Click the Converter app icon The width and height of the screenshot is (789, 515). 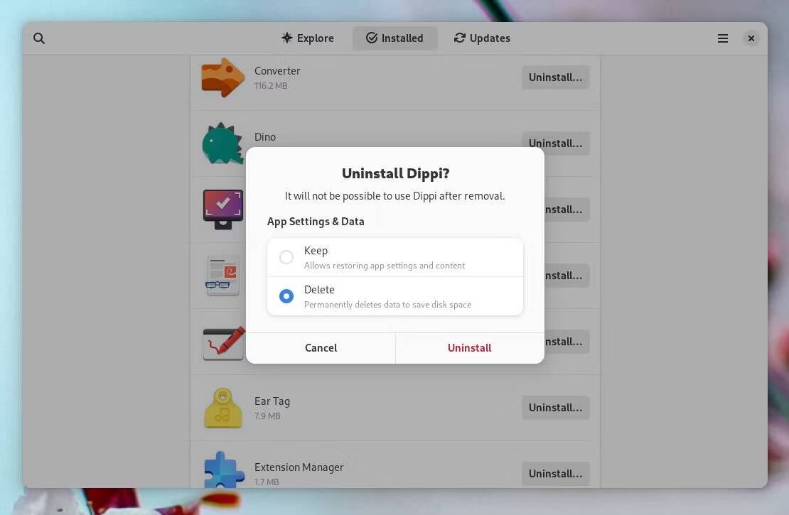(223, 77)
